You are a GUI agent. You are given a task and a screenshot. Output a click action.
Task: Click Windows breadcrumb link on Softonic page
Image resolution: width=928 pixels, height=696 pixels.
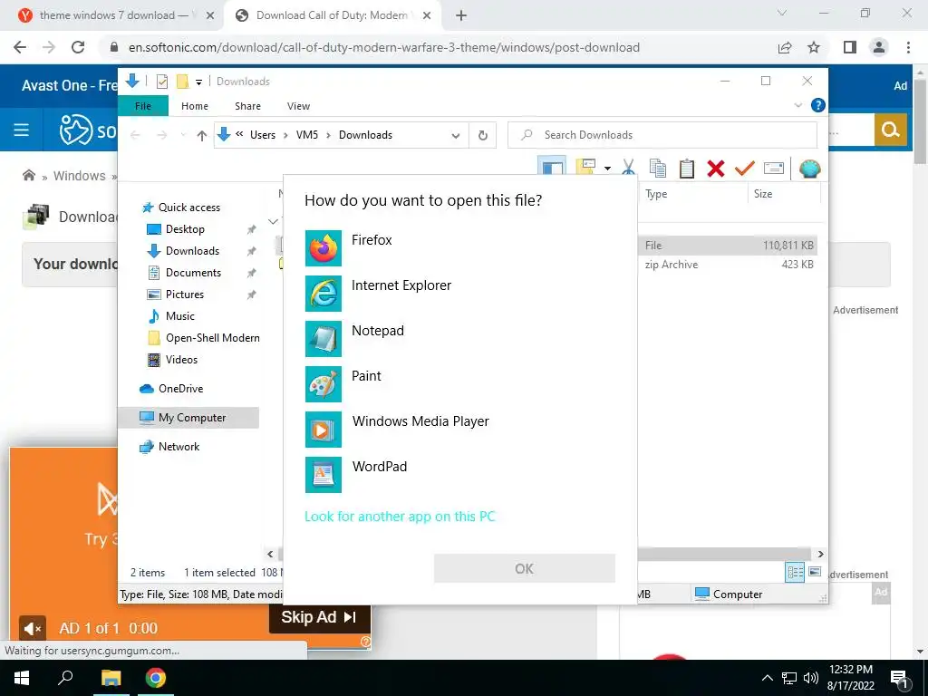click(x=80, y=176)
